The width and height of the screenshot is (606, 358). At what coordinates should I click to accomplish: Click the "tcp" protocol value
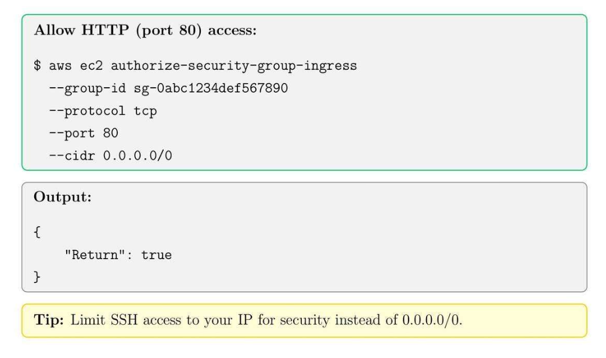click(145, 112)
